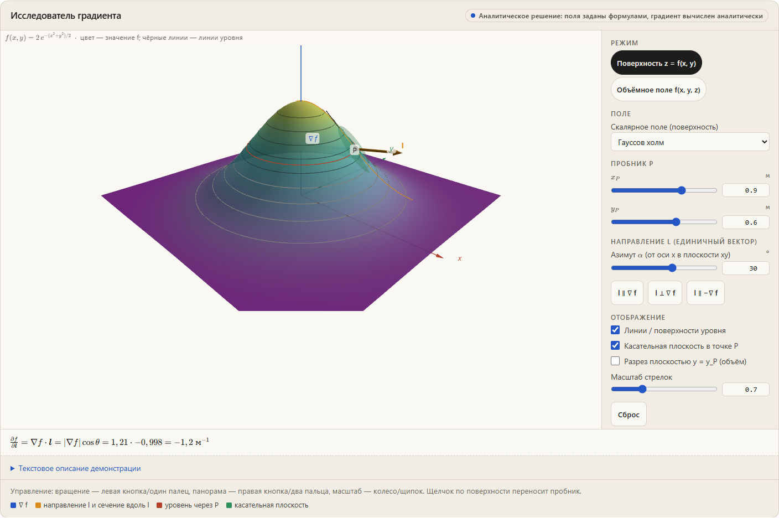779x518 pixels.
Task: Adjust the azimuth α slider
Action: click(x=664, y=268)
